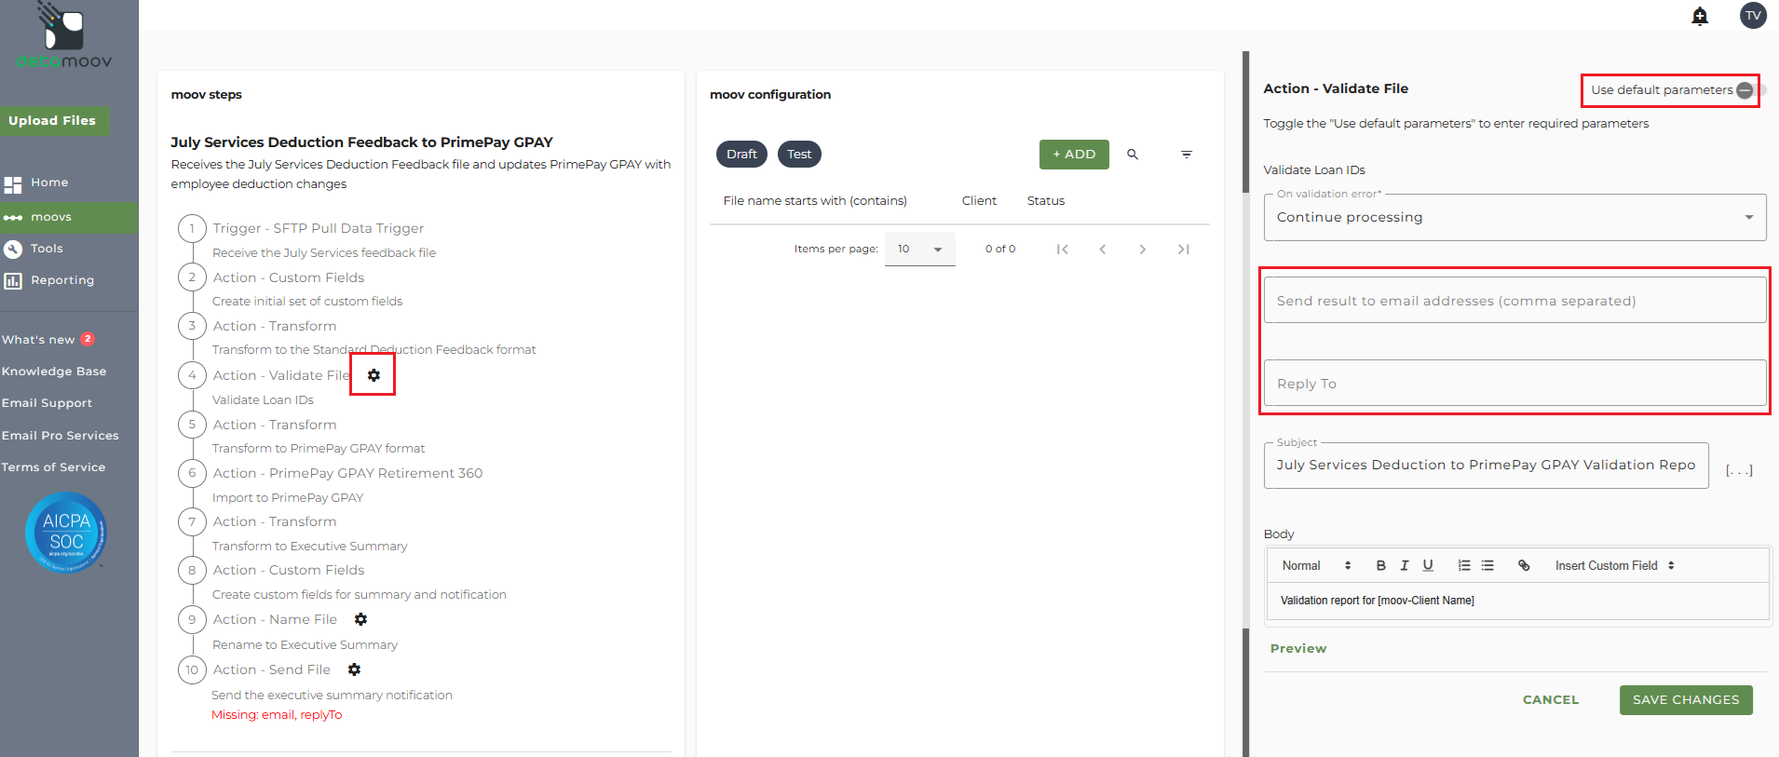Image resolution: width=1779 pixels, height=757 pixels.
Task: Click Trigger - SFTP Pull Data Trigger step
Action: click(x=318, y=228)
